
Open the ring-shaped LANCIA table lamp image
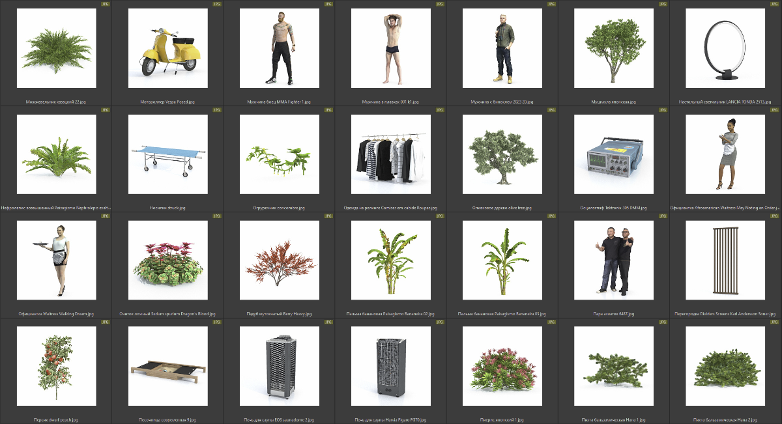pyautogui.click(x=725, y=48)
